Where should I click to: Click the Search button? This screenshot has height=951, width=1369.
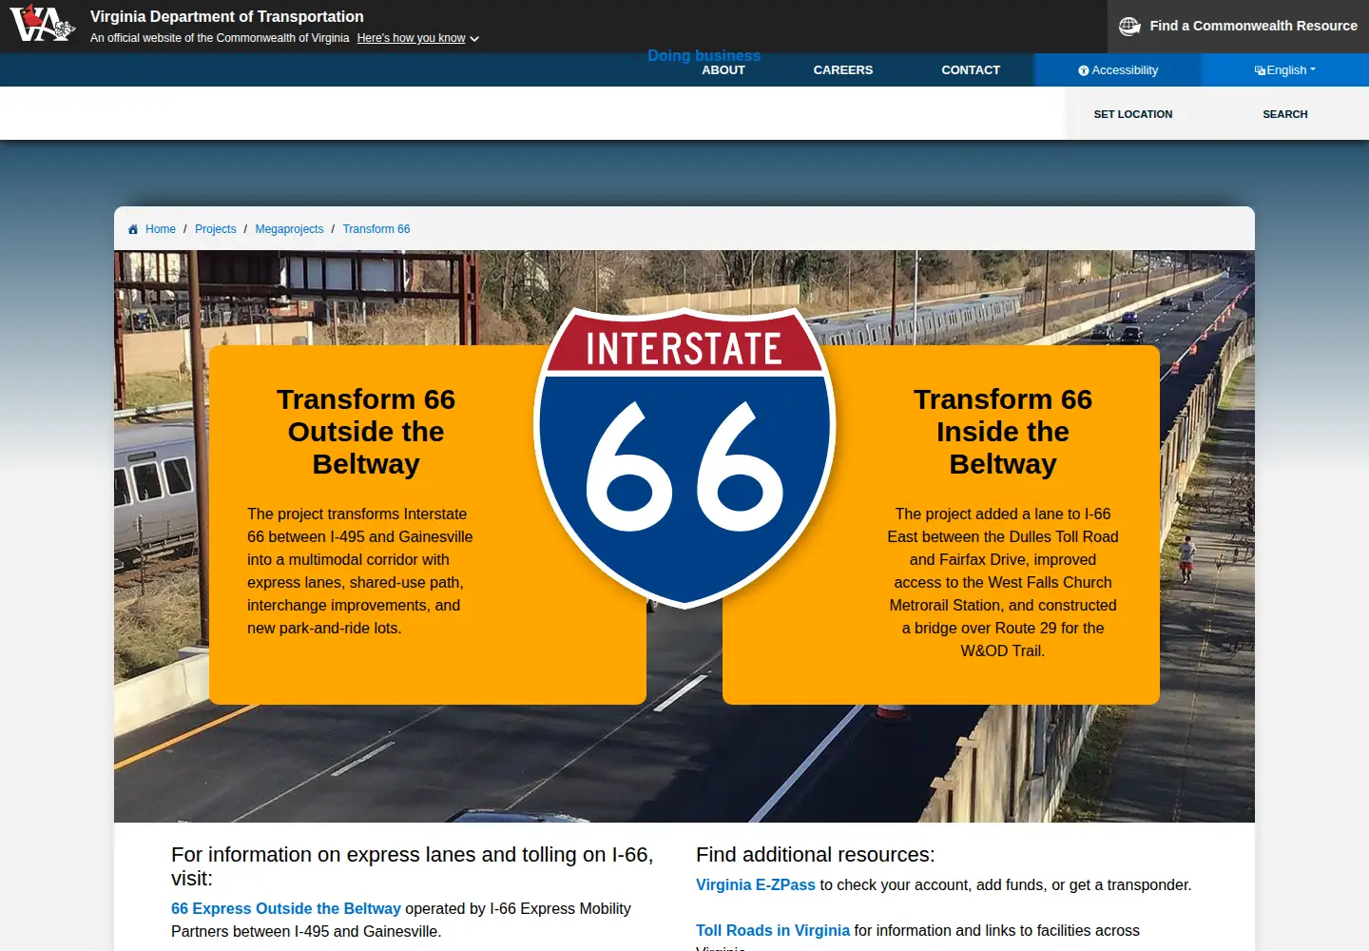[1285, 114]
